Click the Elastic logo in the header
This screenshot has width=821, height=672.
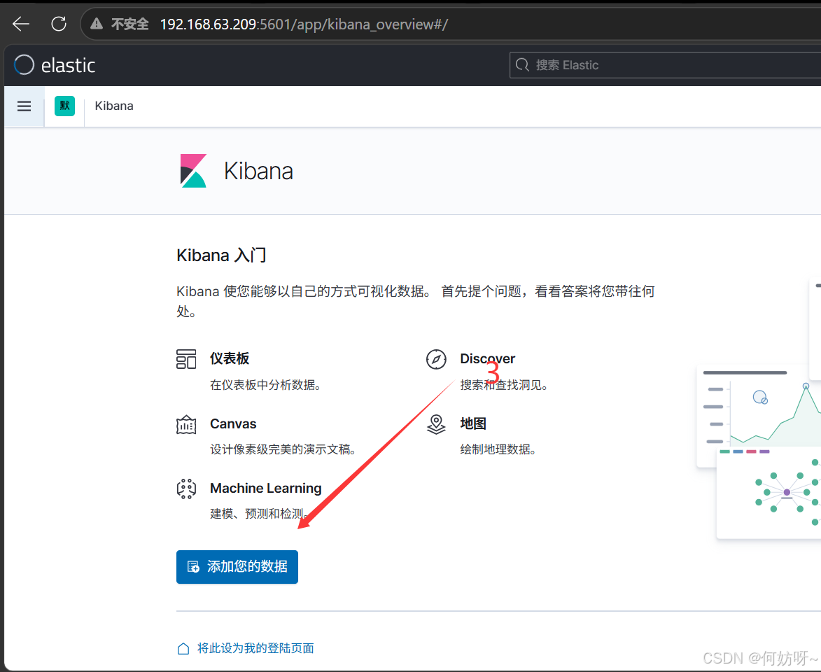55,65
